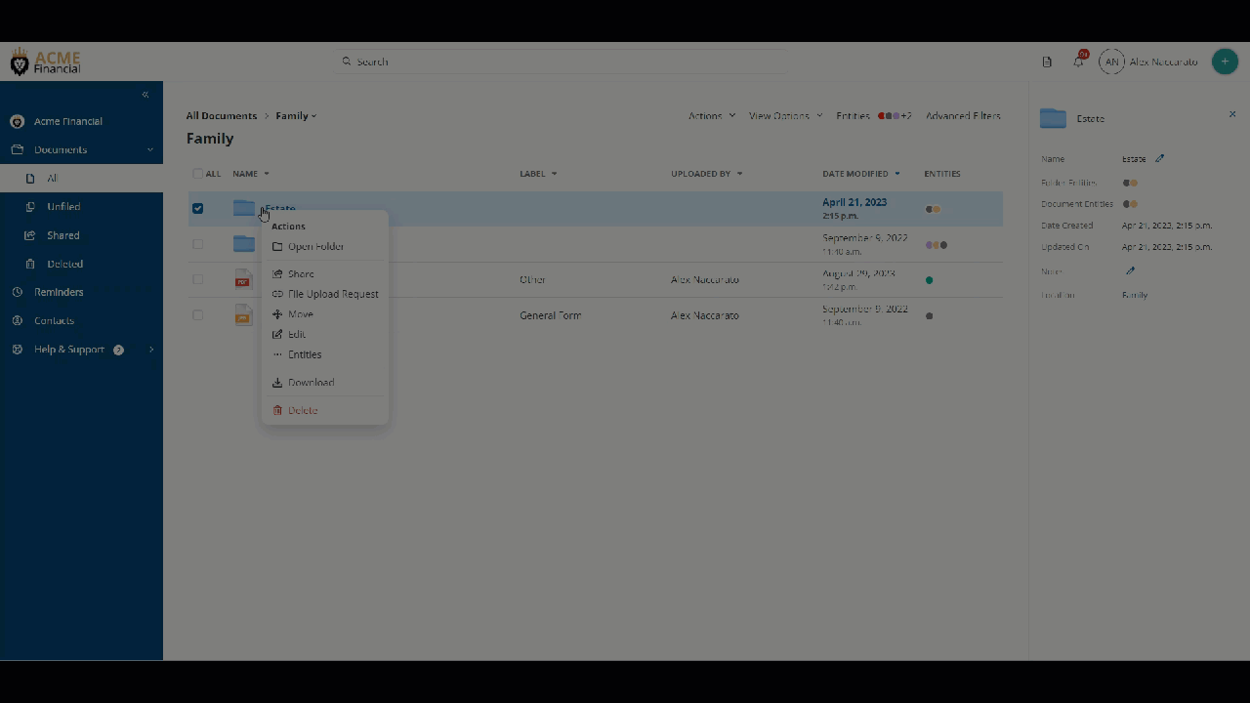Click the Shared icon in the sidebar

(x=30, y=235)
